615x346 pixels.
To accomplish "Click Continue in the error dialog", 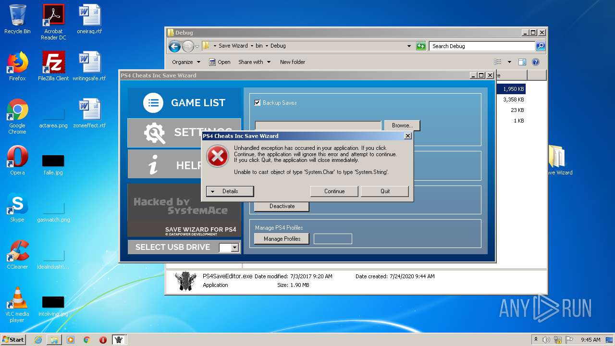I will click(334, 191).
